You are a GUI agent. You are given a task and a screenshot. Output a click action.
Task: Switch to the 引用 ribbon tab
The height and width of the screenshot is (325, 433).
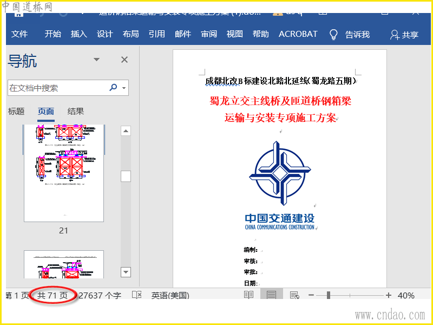click(156, 34)
